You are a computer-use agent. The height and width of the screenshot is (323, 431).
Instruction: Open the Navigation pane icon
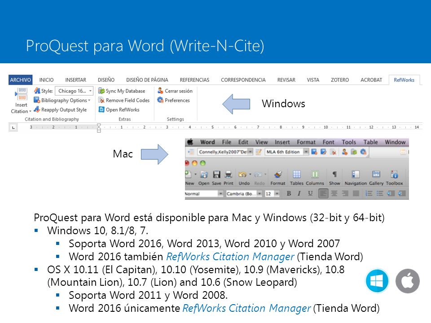(356, 175)
